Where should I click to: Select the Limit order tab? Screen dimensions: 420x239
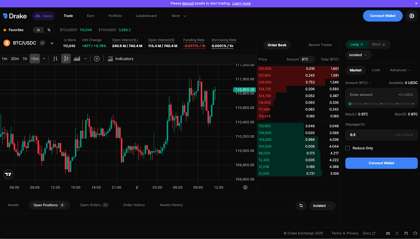click(x=376, y=70)
